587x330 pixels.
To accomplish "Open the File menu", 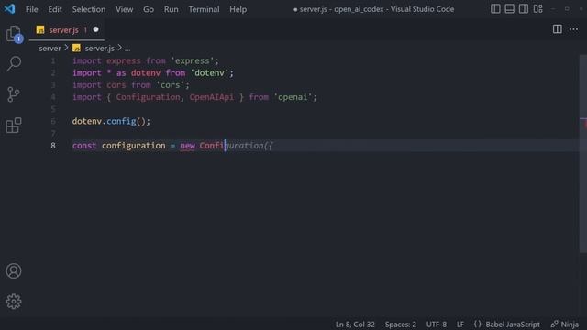I will [32, 9].
